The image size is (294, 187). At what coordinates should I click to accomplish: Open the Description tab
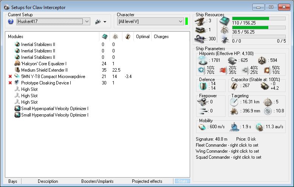coord(48,181)
